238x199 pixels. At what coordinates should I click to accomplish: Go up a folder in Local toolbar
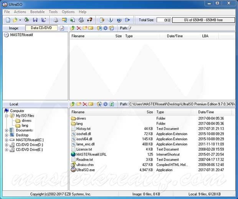pyautogui.click(x=73, y=104)
